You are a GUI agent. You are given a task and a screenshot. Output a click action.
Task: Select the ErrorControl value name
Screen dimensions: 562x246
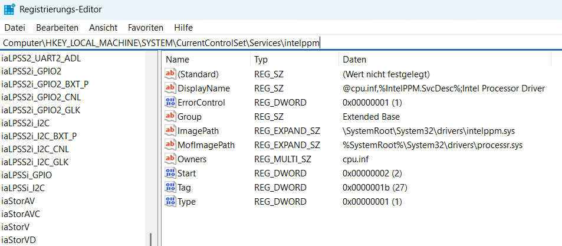(x=202, y=103)
